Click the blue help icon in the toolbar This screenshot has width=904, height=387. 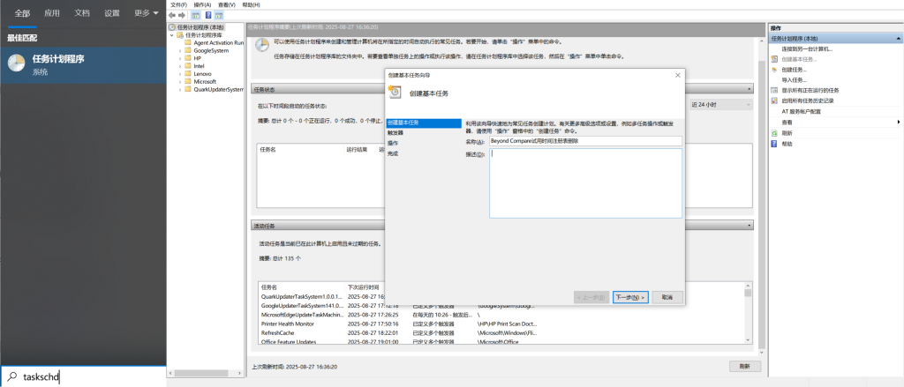tap(208, 16)
